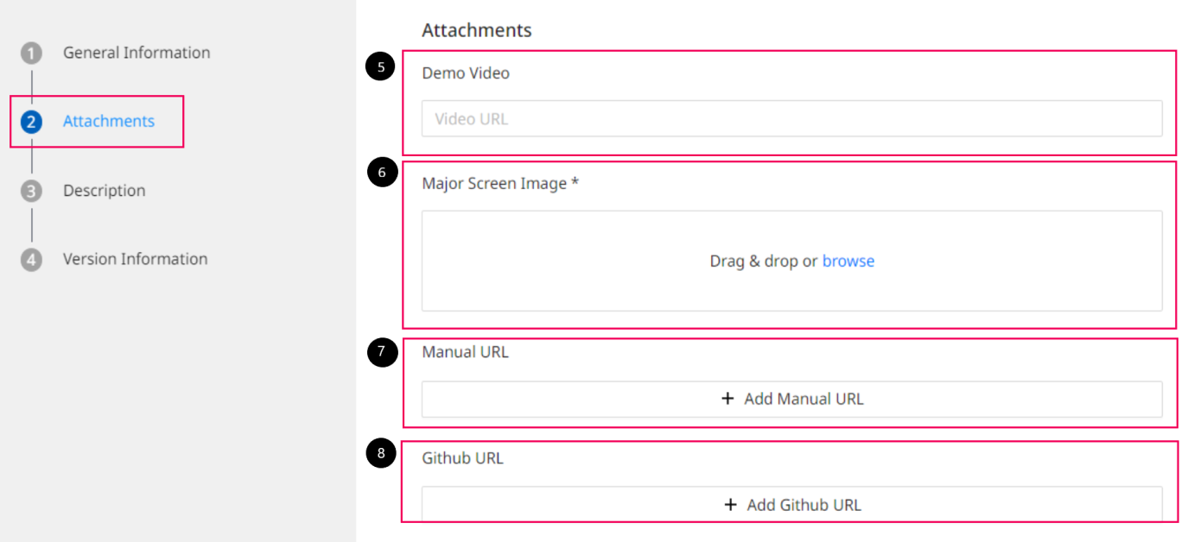Click the Add Github URL button
Image resolution: width=1194 pixels, height=542 pixels.
click(x=791, y=504)
